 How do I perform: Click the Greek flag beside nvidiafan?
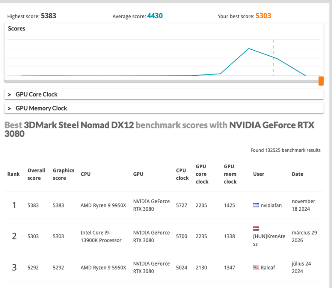point(256,205)
